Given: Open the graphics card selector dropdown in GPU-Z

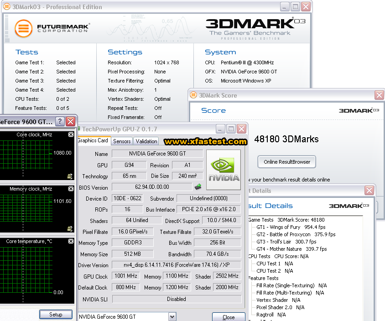Looking at the screenshot, I should pyautogui.click(x=172, y=317).
